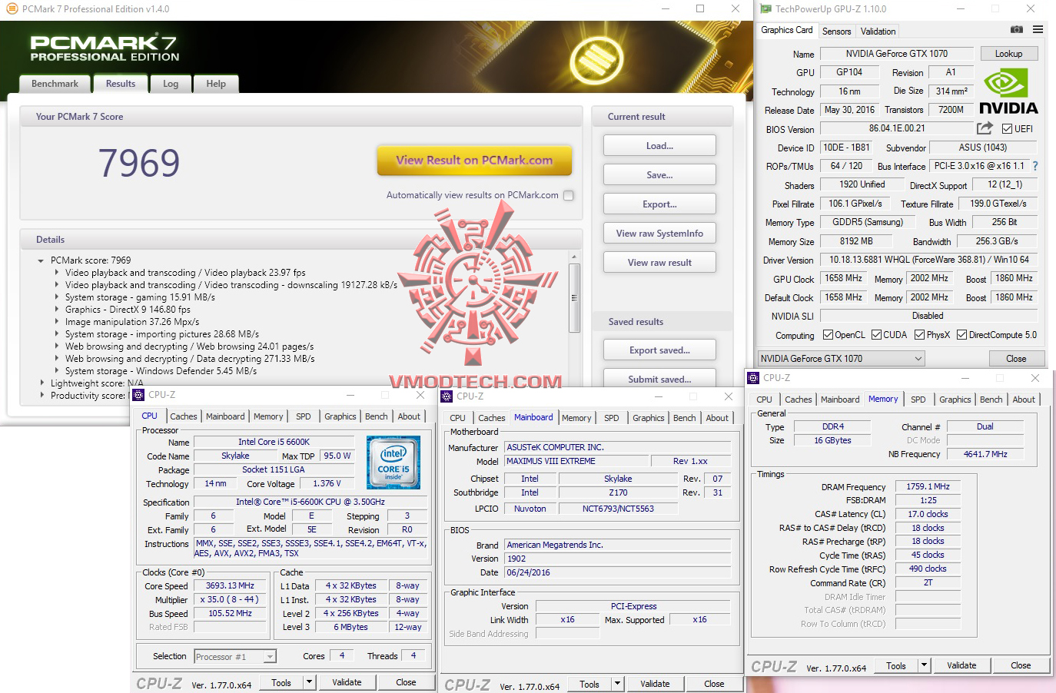Image resolution: width=1056 pixels, height=693 pixels.
Task: Click the Lookup button in GPU-Z
Action: click(1009, 53)
